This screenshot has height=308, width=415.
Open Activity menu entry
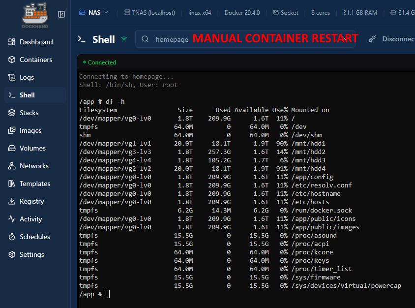[30, 219]
